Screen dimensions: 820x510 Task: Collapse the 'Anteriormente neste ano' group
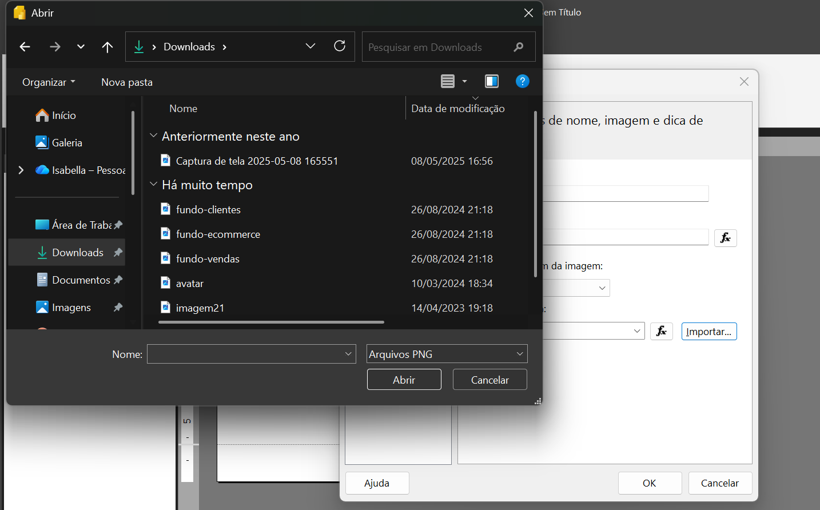153,136
